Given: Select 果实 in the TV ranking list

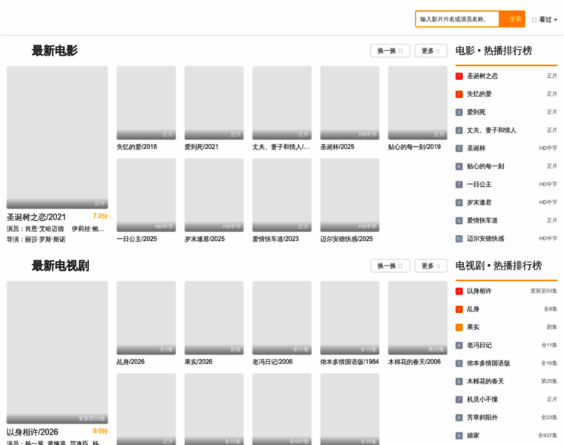Looking at the screenshot, I should point(506,327).
